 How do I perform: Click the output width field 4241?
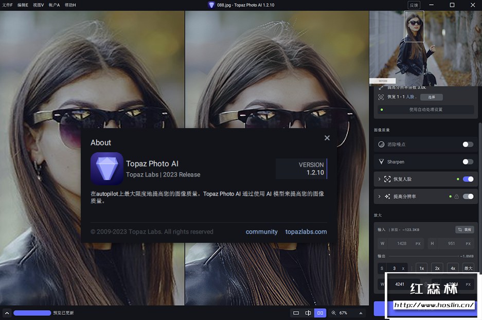pos(400,285)
